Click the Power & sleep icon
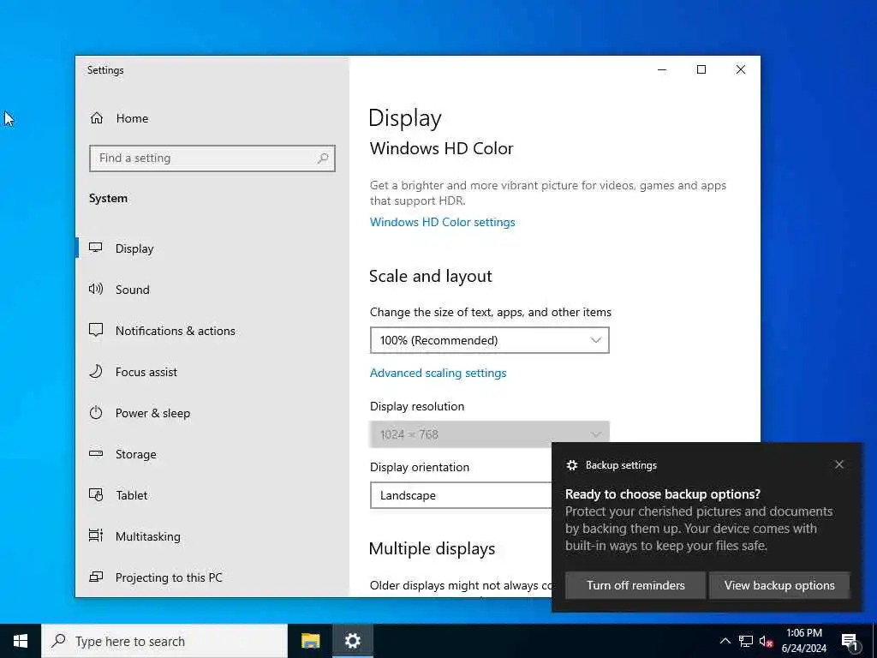877x658 pixels. [x=96, y=413]
